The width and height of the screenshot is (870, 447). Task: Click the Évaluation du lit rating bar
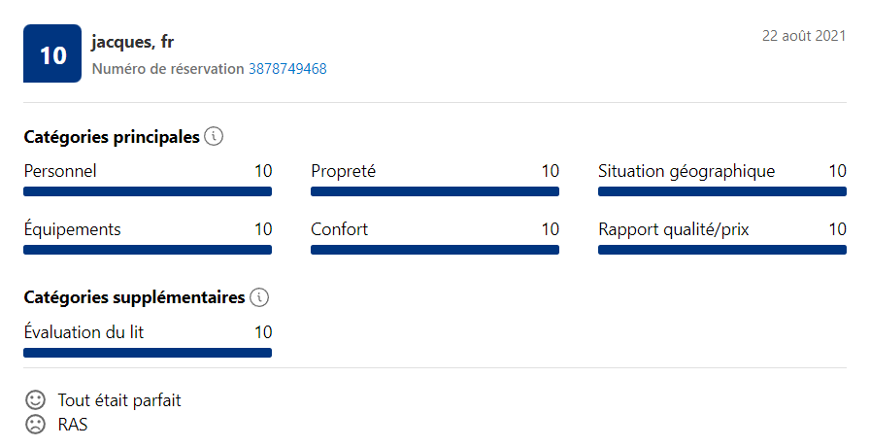click(x=148, y=353)
